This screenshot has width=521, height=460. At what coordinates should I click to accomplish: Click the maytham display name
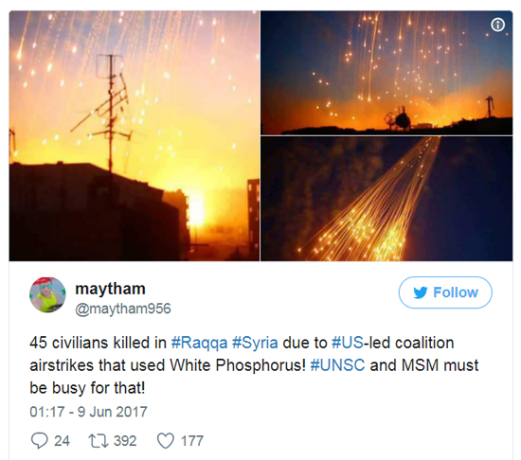point(110,289)
